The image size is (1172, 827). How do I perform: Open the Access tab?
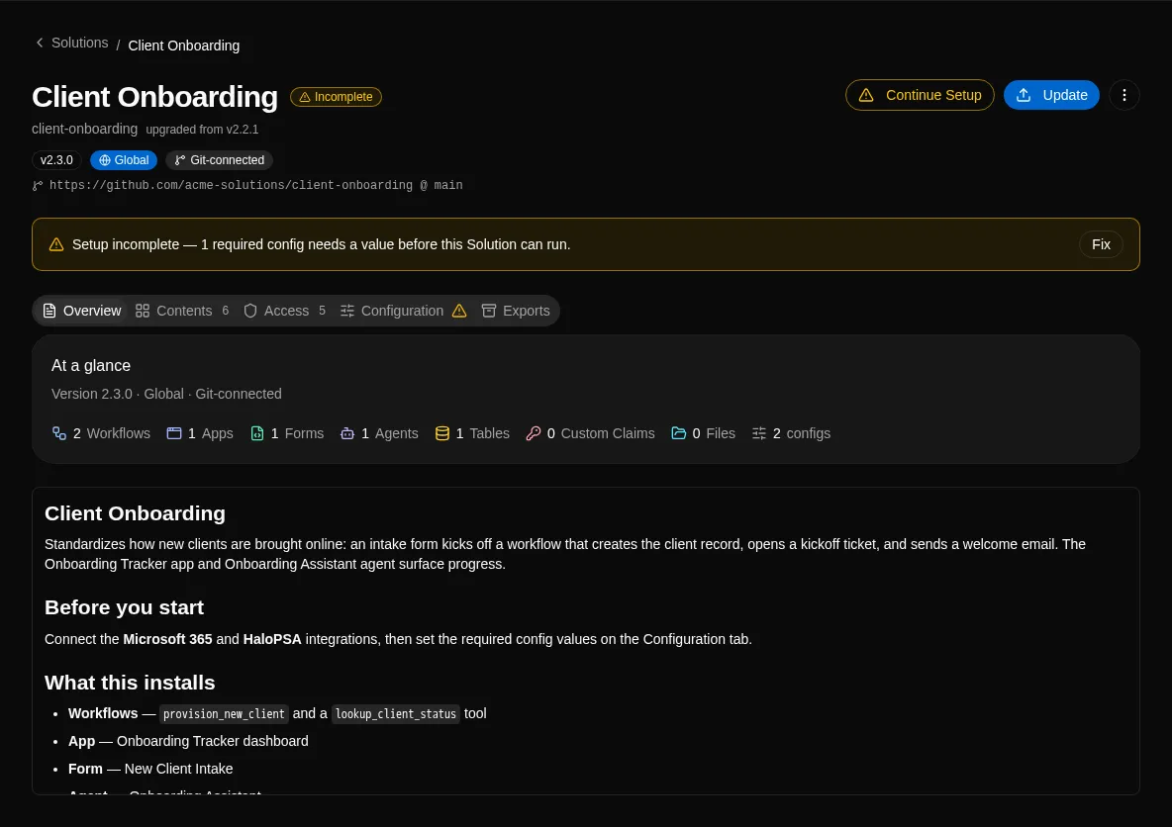[284, 311]
